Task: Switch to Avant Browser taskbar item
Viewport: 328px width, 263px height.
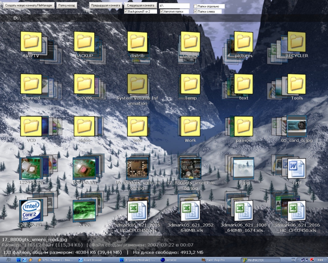Action: coord(90,260)
